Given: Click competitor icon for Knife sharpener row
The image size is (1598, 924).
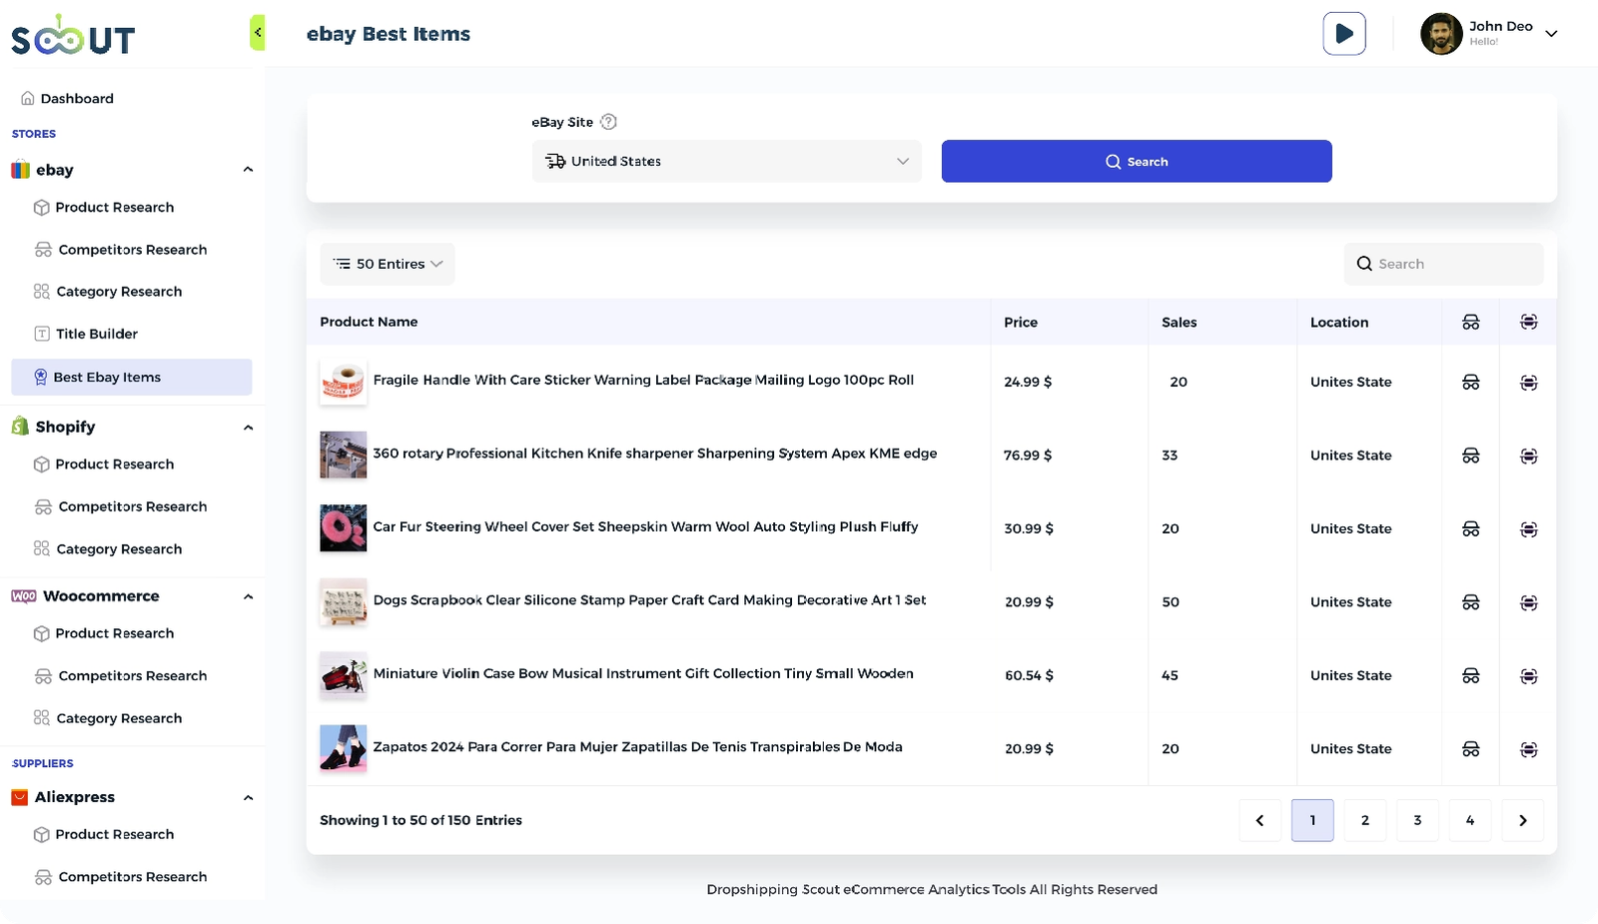Looking at the screenshot, I should (1470, 456).
